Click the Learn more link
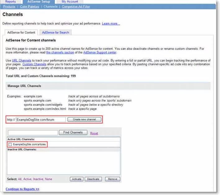This screenshot has width=220, height=195. point(111,24)
